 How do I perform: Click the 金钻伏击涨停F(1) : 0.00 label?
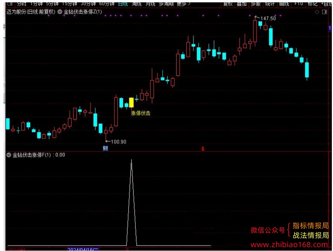click(x=39, y=155)
